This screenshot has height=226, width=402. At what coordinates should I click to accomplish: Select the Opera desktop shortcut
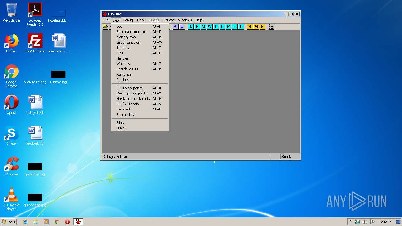pos(11,105)
